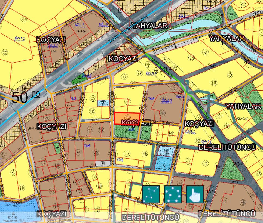The image size is (263, 223).
Task: Choose the pointing hand select tool
Action: tap(195, 194)
